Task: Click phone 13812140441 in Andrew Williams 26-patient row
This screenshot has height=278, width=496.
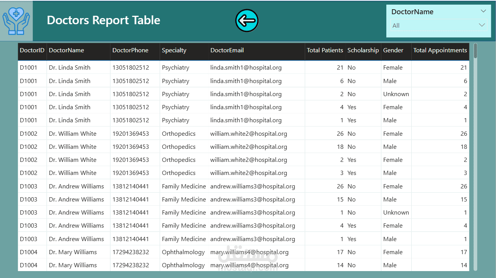Action: 130,186
